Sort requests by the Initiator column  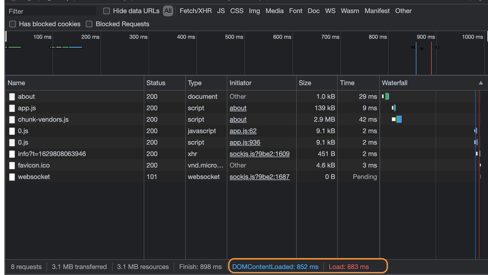pos(262,83)
